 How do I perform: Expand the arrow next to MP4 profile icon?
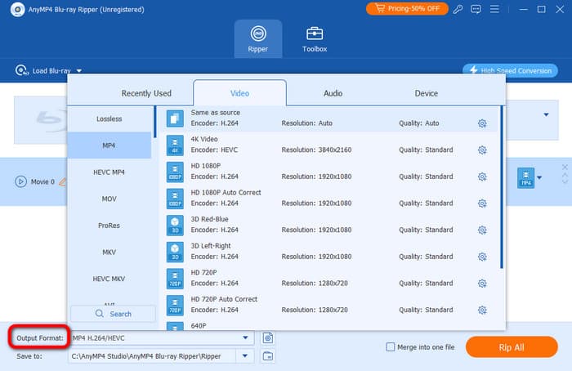coord(539,178)
